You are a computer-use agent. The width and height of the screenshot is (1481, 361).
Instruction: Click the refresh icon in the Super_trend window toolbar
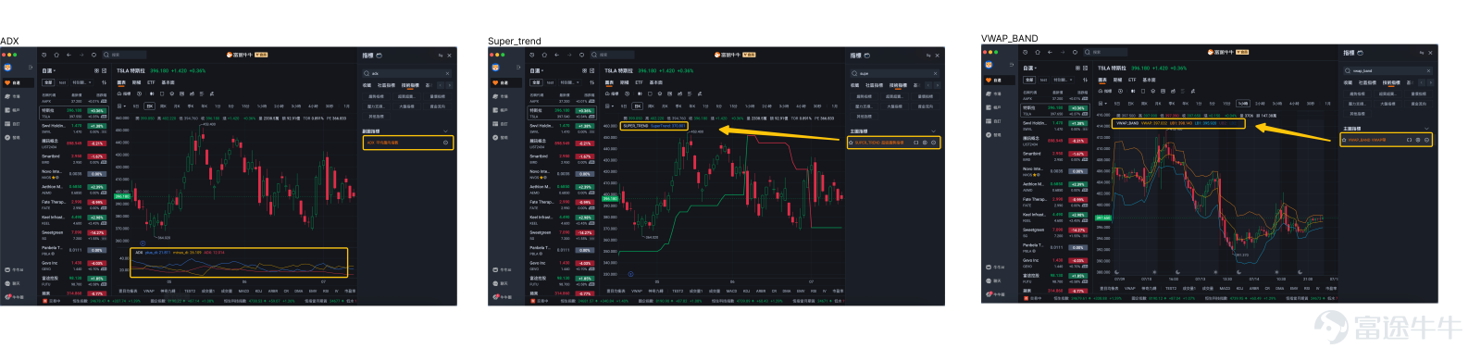pos(581,55)
